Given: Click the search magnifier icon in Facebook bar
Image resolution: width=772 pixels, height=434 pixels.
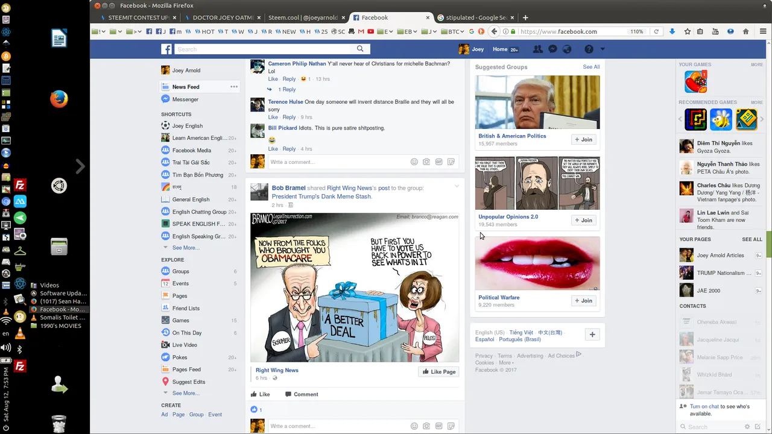Looking at the screenshot, I should [360, 49].
